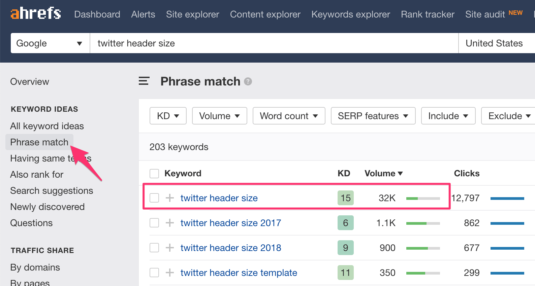
Task: Click the keyword search input field
Action: click(x=274, y=43)
